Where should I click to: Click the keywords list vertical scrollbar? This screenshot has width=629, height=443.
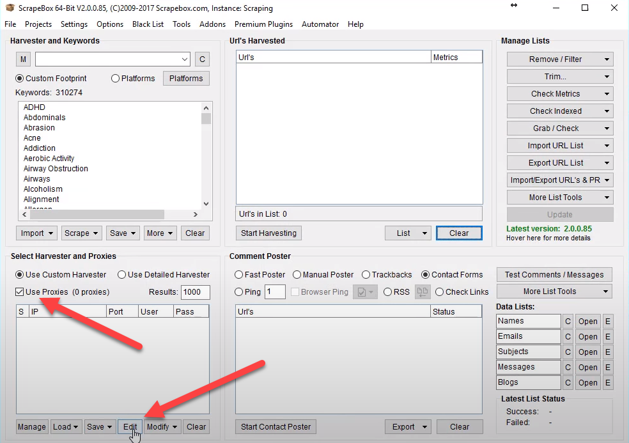click(x=206, y=160)
